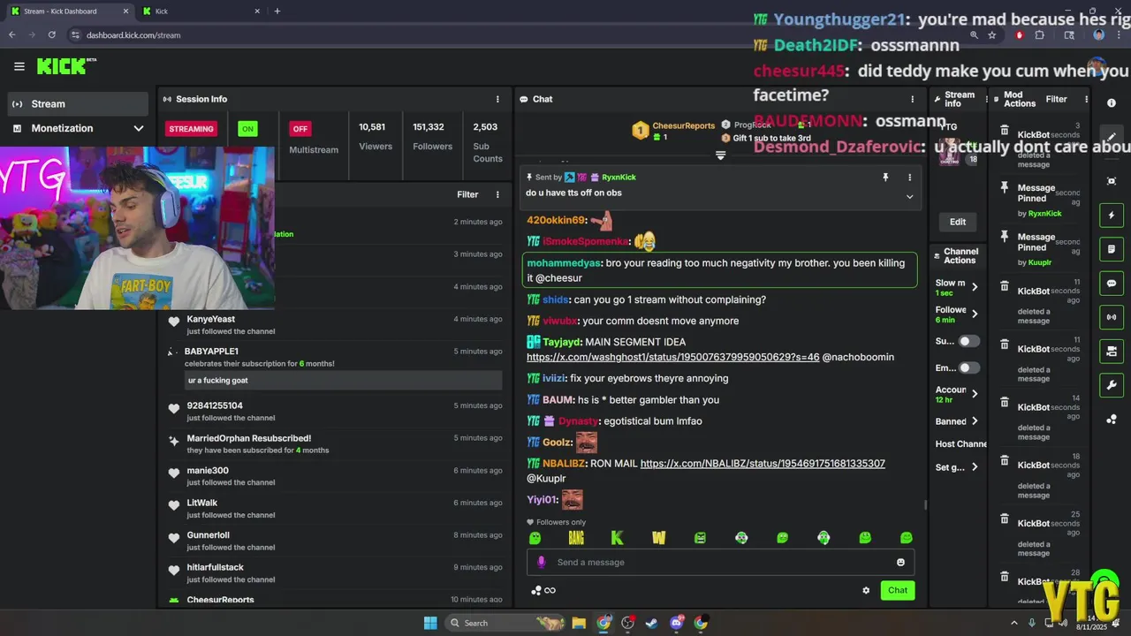
Task: Select Stream in the left sidebar
Action: [78, 103]
